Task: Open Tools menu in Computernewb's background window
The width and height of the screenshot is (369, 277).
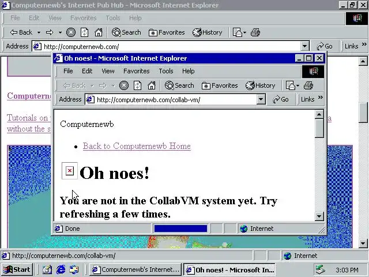Action: (113, 18)
